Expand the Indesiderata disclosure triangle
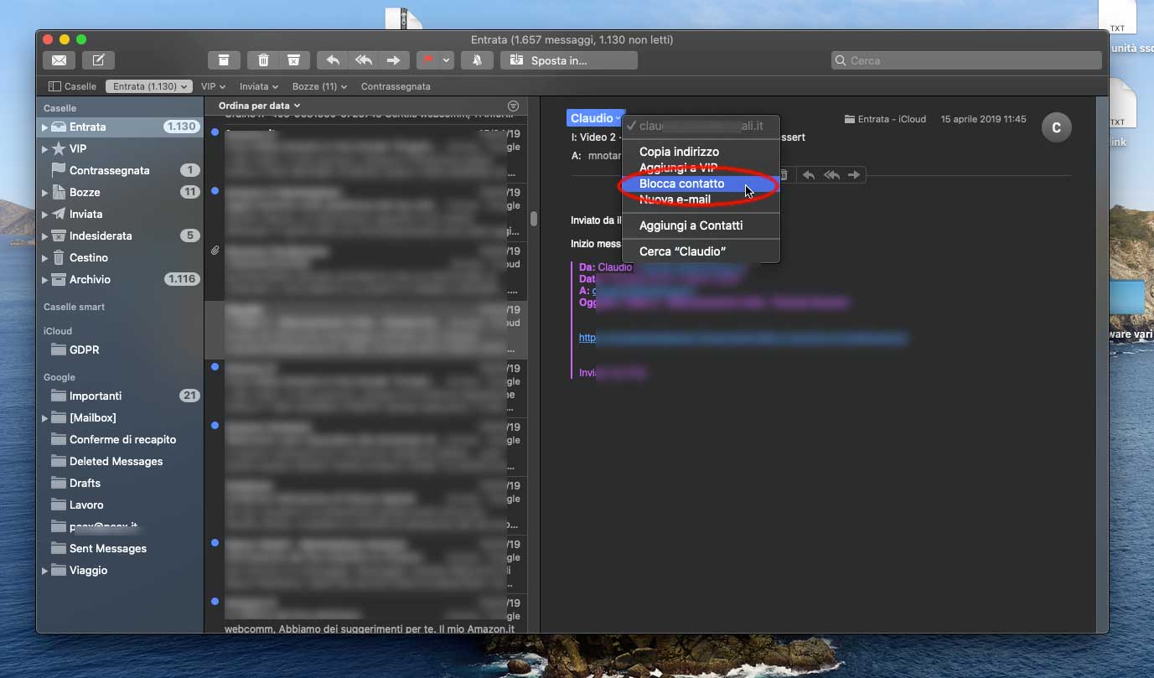Screen dimensions: 1154x678 tap(44, 236)
